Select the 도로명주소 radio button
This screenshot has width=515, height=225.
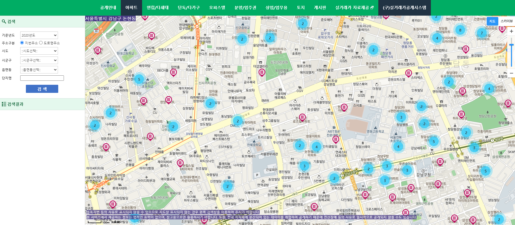(x=41, y=43)
